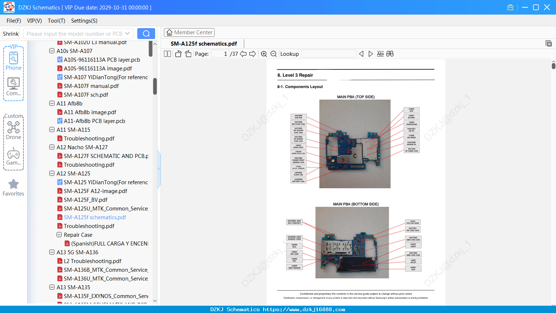556x313 pixels.
Task: Rotate the page counterclockwise
Action: click(178, 54)
